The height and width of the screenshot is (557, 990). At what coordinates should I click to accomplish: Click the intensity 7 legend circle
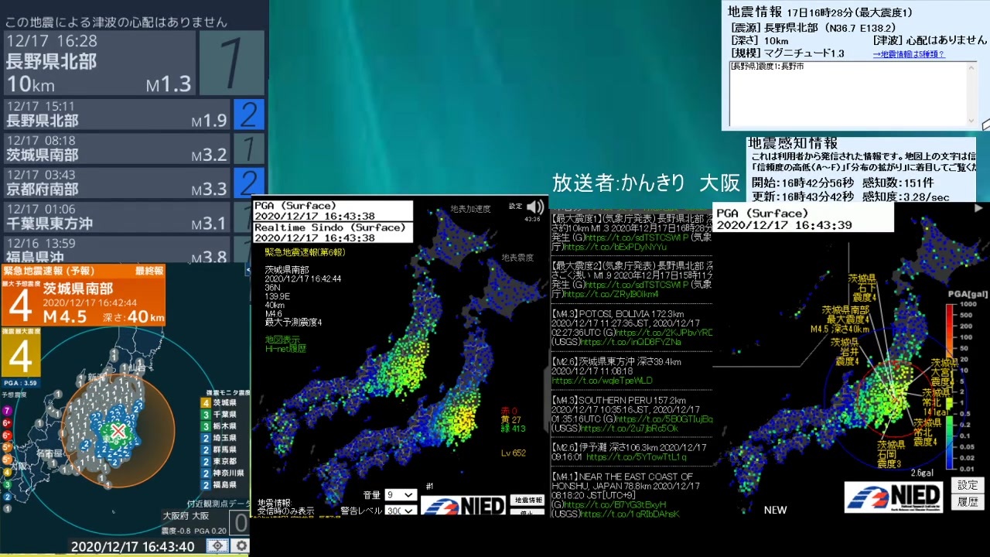(x=7, y=411)
